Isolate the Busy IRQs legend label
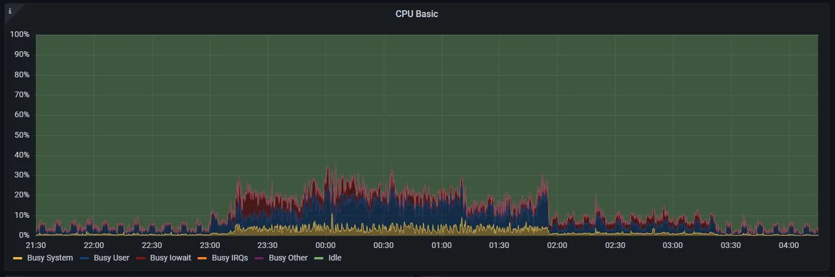 230,258
